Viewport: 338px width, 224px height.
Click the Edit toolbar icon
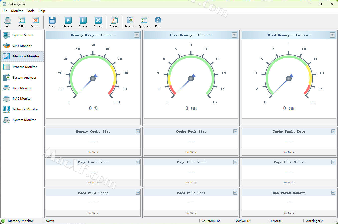[x=22, y=21]
